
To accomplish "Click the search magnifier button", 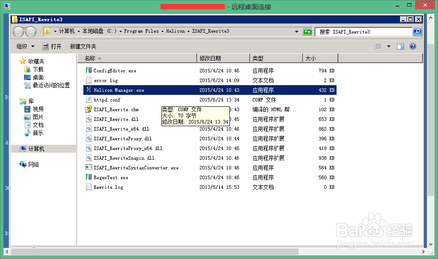I will pyautogui.click(x=417, y=32).
